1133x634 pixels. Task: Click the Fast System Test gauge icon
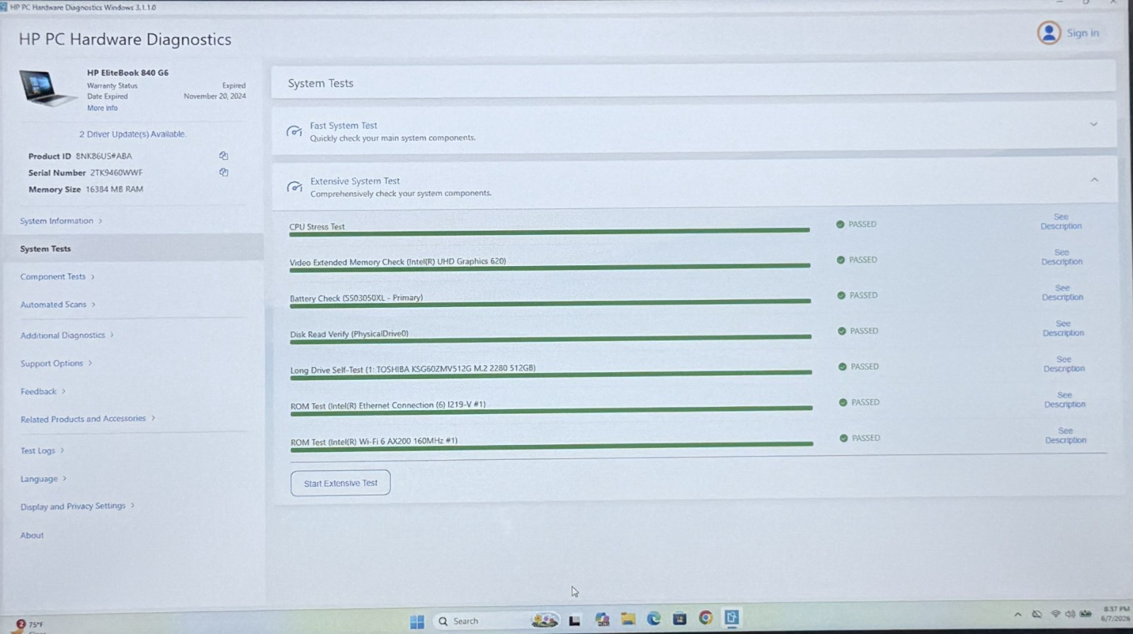[294, 132]
